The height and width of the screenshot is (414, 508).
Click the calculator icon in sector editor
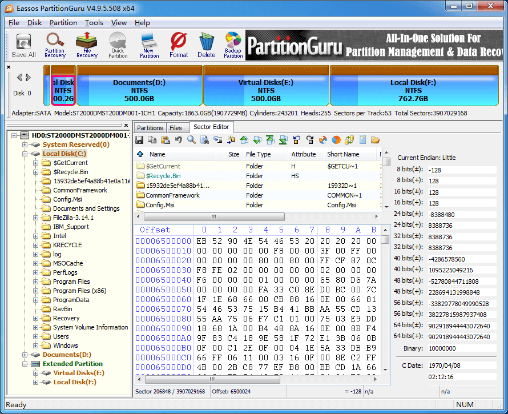[x=362, y=140]
